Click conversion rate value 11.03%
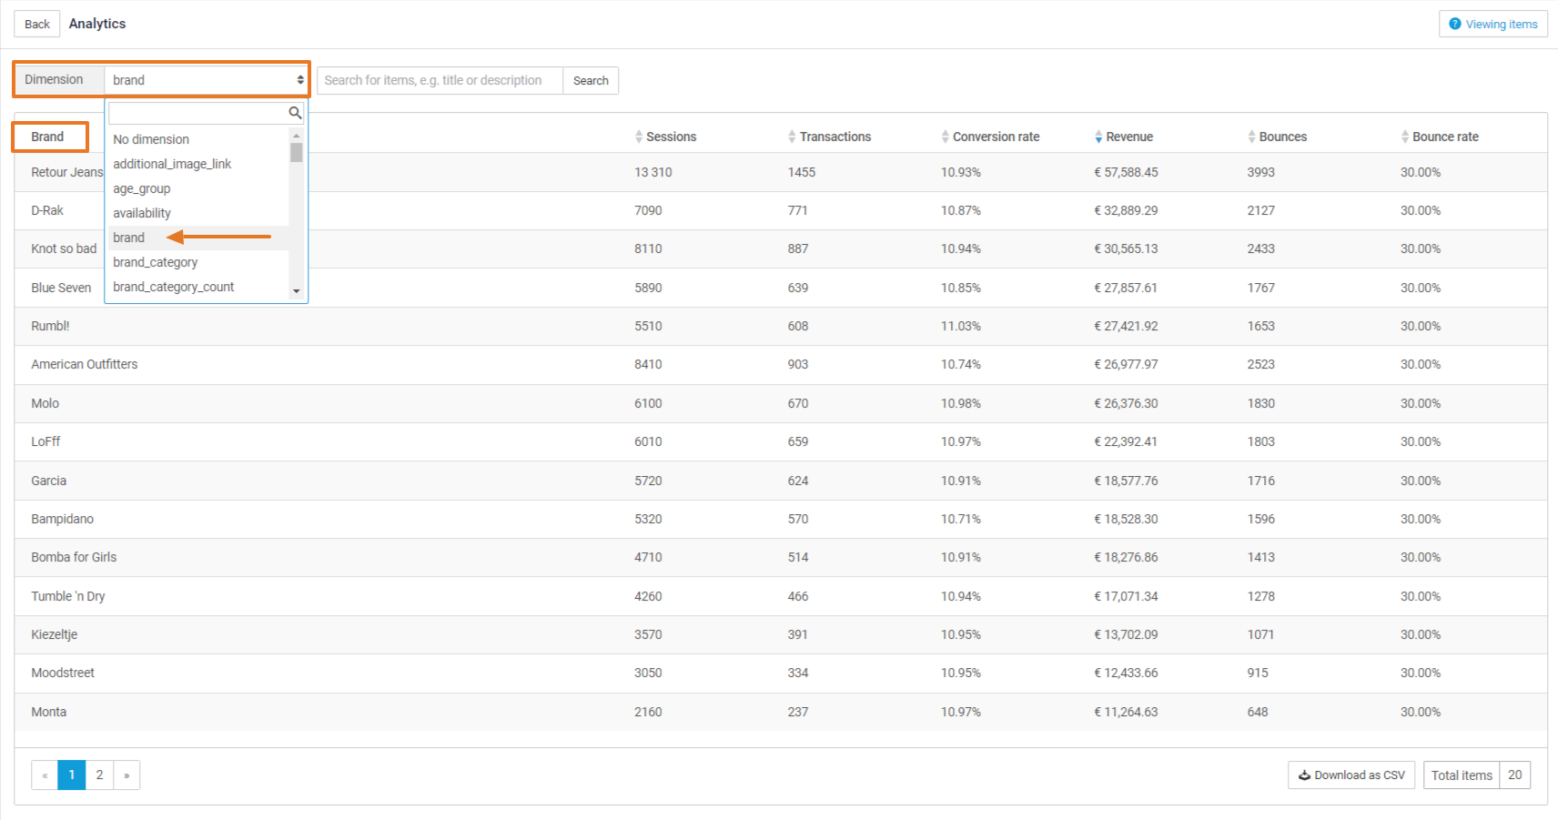This screenshot has width=1558, height=820. click(961, 326)
